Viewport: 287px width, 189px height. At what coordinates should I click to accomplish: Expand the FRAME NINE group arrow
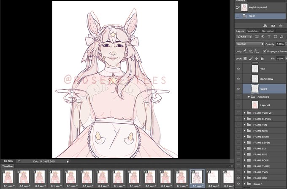point(244,131)
